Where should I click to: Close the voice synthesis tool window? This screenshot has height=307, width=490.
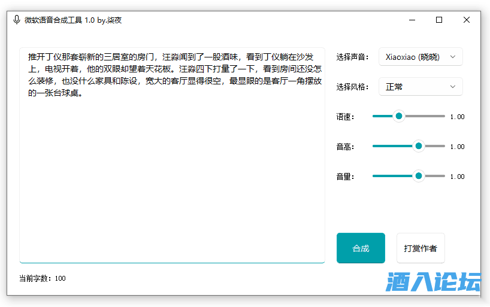pos(467,20)
